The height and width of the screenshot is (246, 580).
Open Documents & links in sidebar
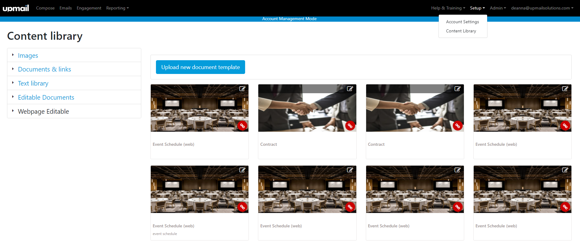pos(44,69)
